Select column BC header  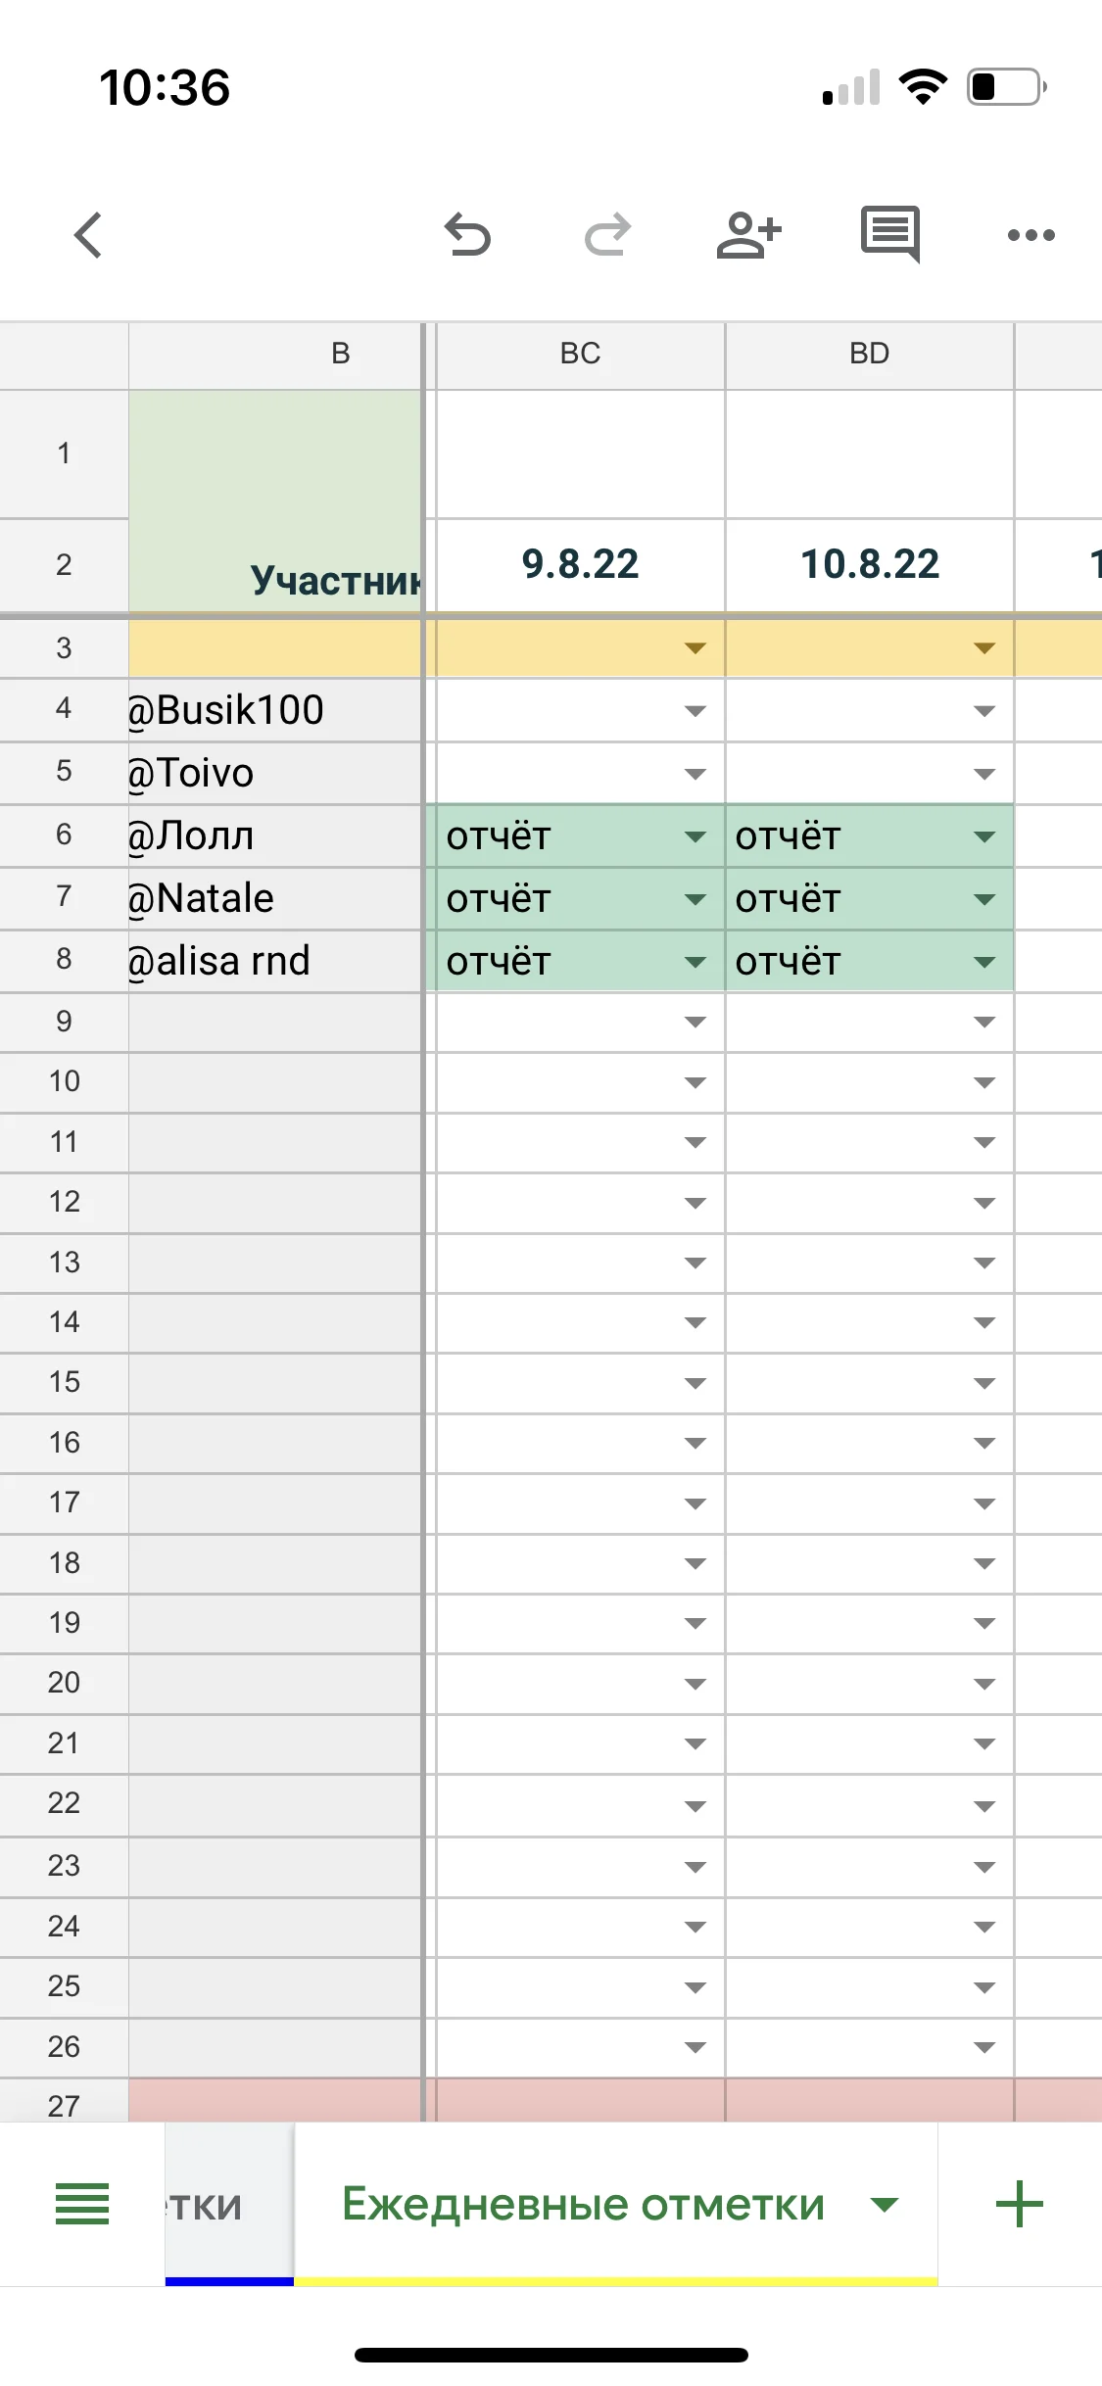pos(580,354)
